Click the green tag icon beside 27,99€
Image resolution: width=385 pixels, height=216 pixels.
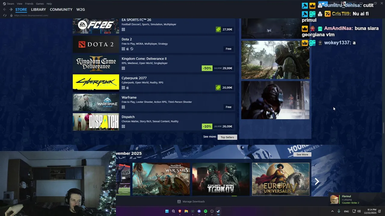tap(218, 29)
